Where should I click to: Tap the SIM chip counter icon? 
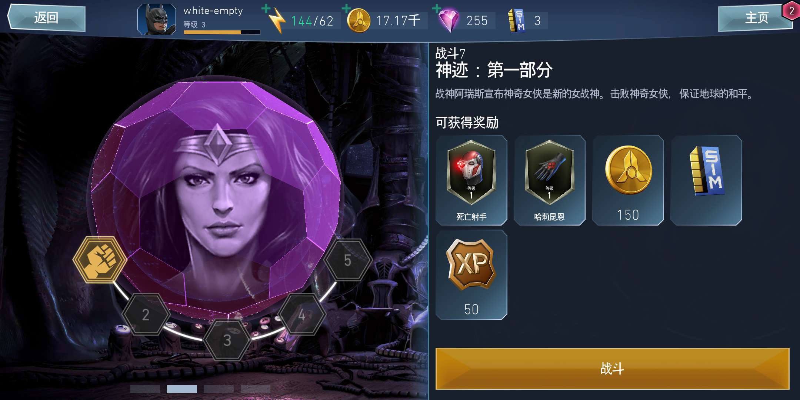point(517,20)
